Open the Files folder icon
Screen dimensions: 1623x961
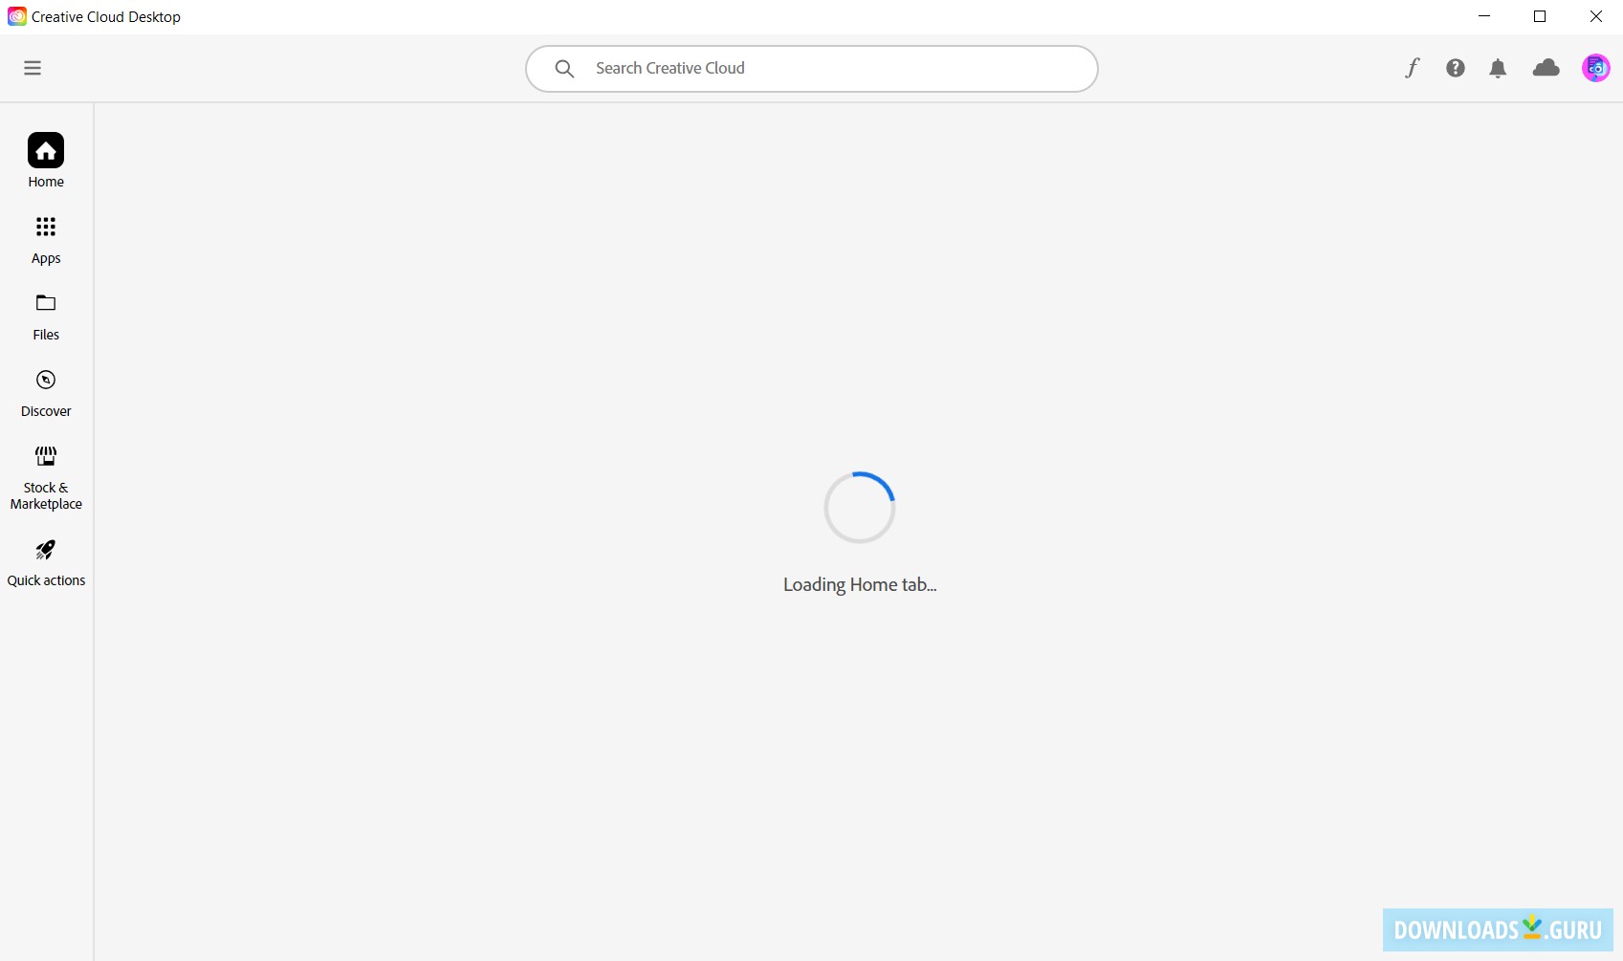click(45, 303)
